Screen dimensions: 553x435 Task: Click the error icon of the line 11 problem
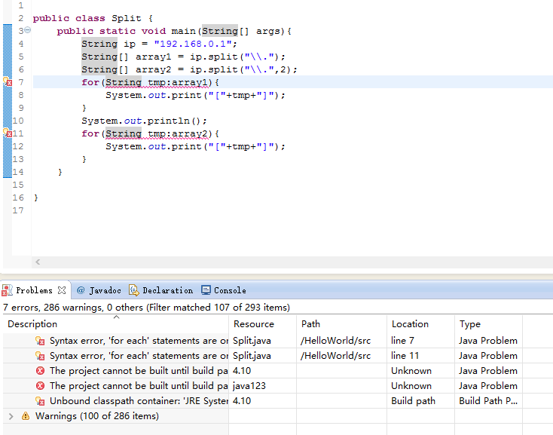(40, 356)
